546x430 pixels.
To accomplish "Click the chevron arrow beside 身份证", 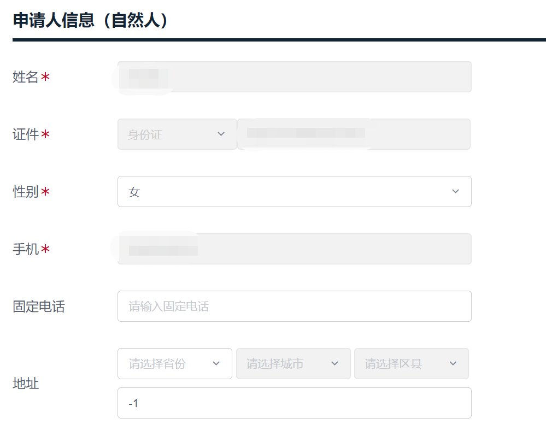I will coord(221,134).
